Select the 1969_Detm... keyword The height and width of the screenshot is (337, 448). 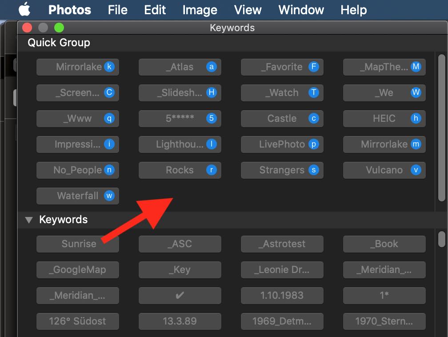(x=282, y=321)
